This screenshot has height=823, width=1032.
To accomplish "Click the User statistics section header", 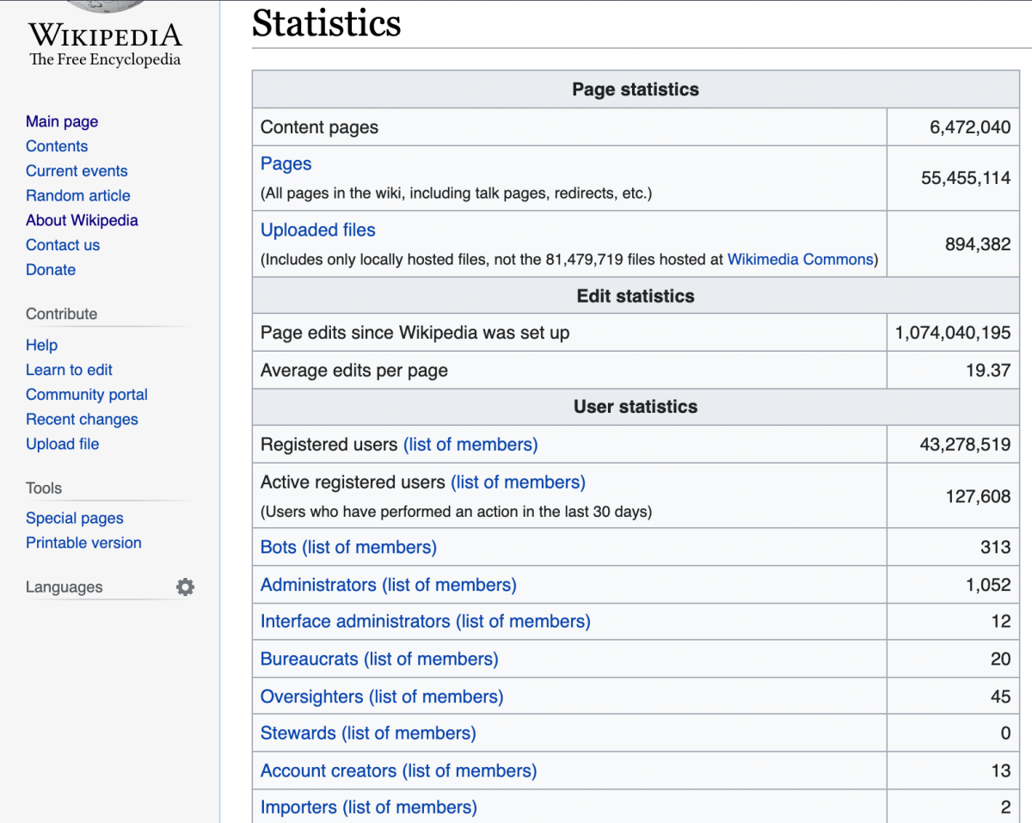I will click(x=636, y=407).
